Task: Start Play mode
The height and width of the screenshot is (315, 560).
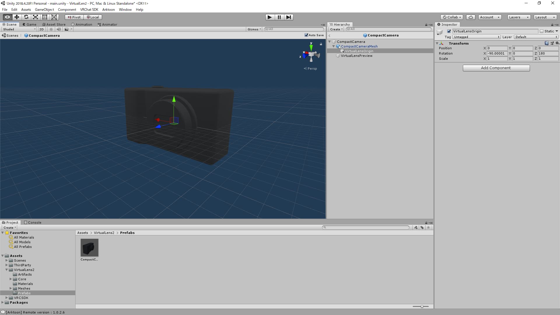Action: [270, 17]
